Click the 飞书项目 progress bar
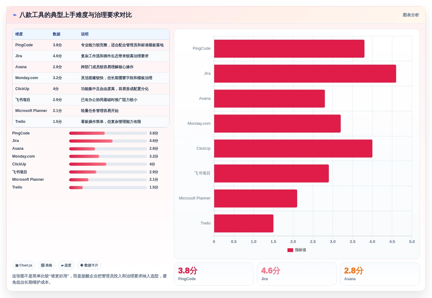 tap(108, 172)
